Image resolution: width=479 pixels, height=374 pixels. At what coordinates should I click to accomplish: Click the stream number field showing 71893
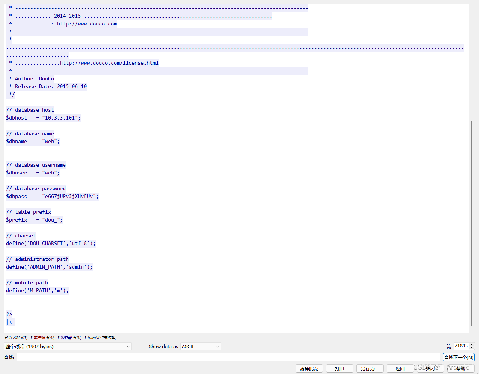click(x=461, y=346)
